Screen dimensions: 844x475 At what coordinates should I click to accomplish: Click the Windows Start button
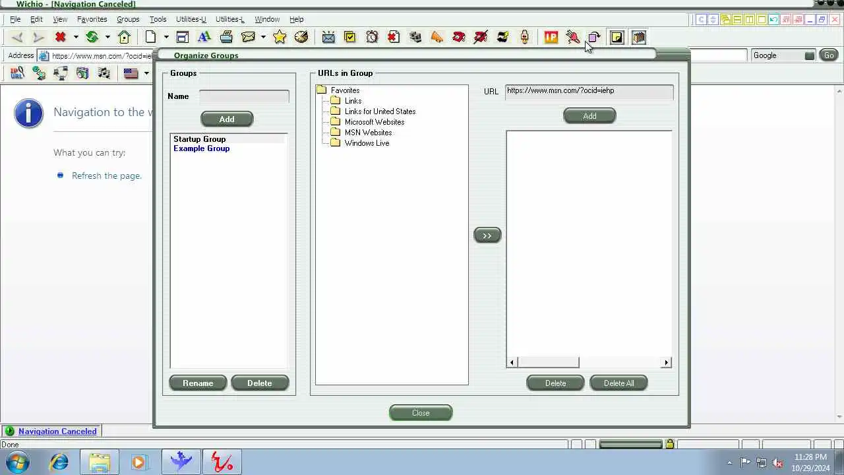18,462
